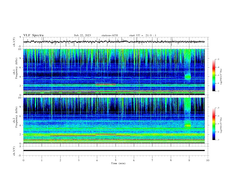Click the ch.2 spectrogram colorbar
This screenshot has height=180, width=234.
[x=214, y=124]
